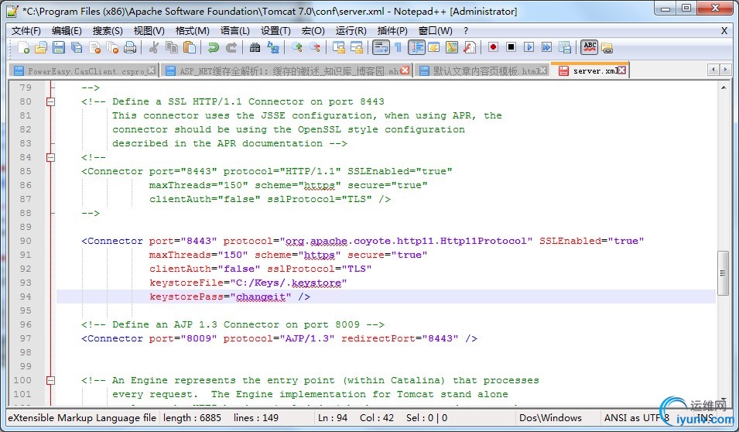Image resolution: width=739 pixels, height=432 pixels.
Task: Close document with menu bar X button
Action: pyautogui.click(x=724, y=31)
